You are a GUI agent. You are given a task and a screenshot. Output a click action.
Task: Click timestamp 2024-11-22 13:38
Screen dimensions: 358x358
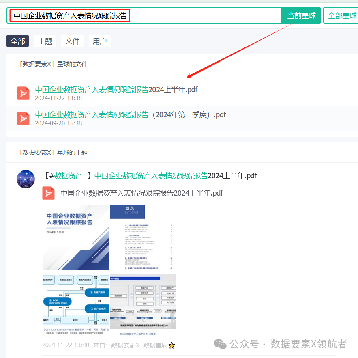pyautogui.click(x=58, y=98)
